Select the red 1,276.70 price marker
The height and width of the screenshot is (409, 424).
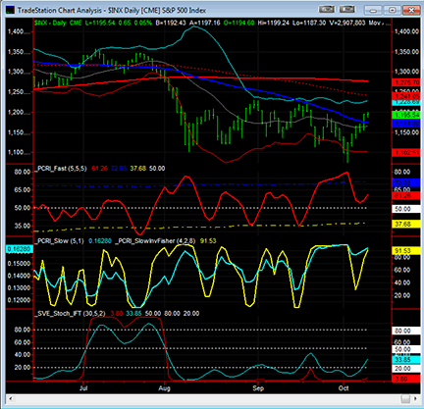[x=406, y=82]
